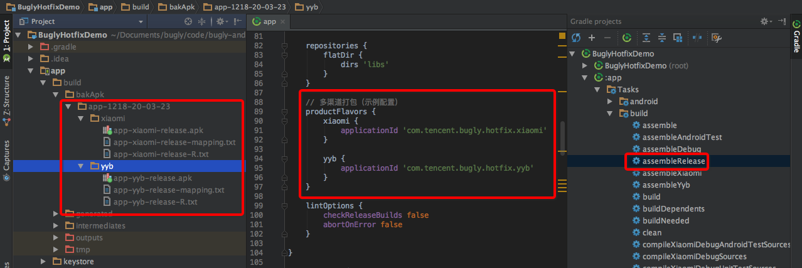The height and width of the screenshot is (268, 802).
Task: Hide the Project tool window
Action: [238, 21]
